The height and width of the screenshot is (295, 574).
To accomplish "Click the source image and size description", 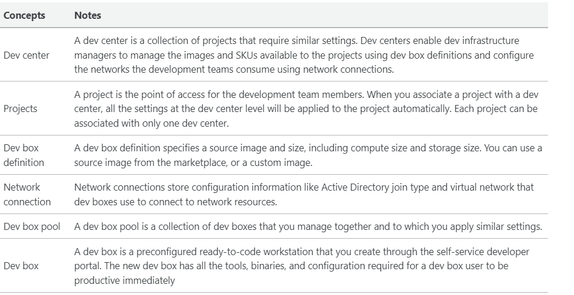I will pos(308,155).
